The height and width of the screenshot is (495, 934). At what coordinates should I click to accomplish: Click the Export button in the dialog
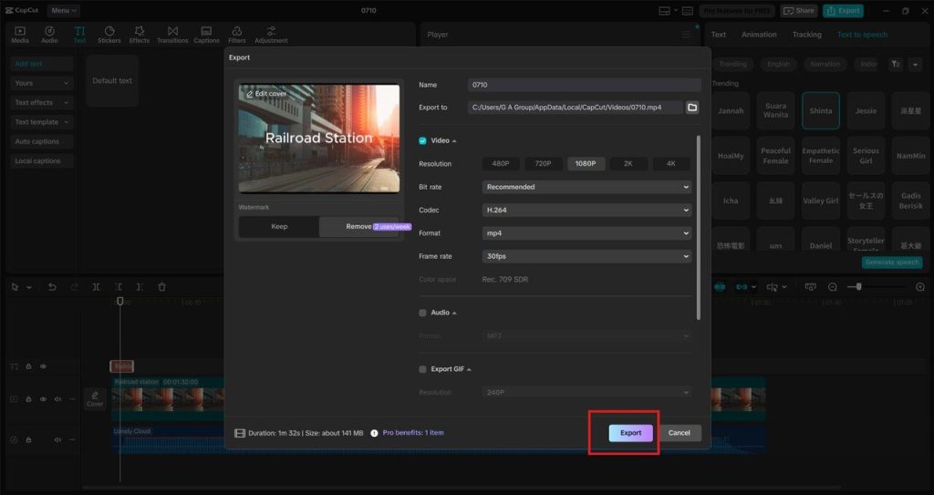(631, 433)
